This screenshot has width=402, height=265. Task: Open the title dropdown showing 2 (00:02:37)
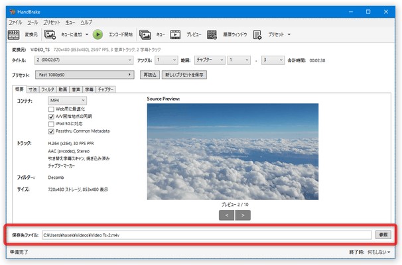tap(92, 60)
